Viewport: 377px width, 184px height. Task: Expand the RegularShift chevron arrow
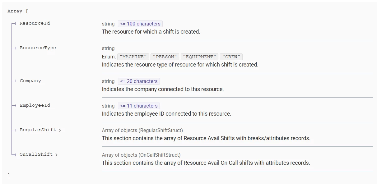coord(60,130)
